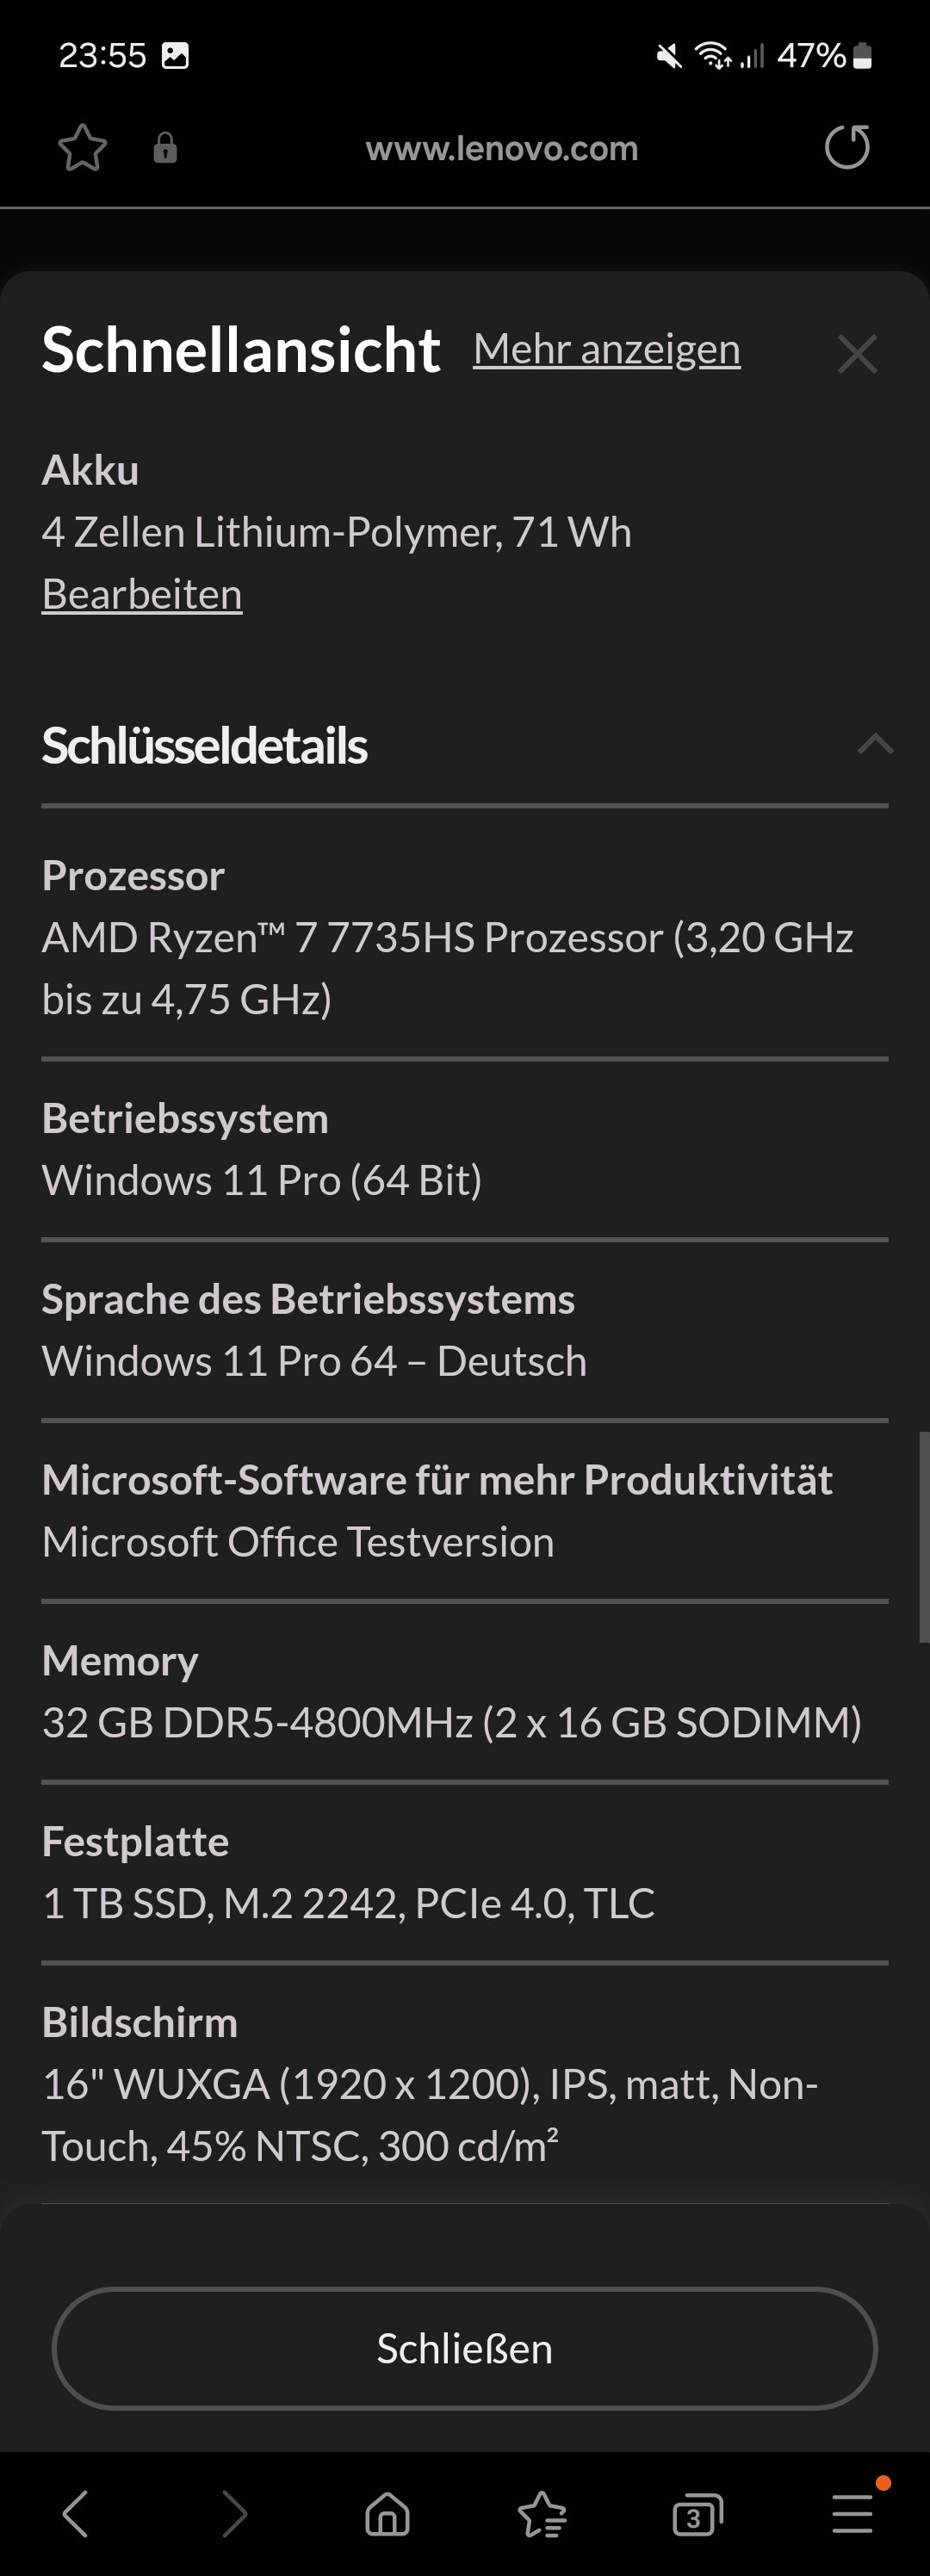This screenshot has width=930, height=2576.
Task: Tap the battery 47% indicator
Action: click(824, 56)
